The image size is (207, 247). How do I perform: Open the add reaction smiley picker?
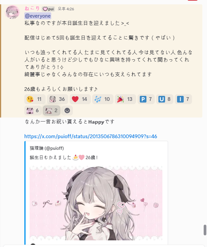point(67,111)
